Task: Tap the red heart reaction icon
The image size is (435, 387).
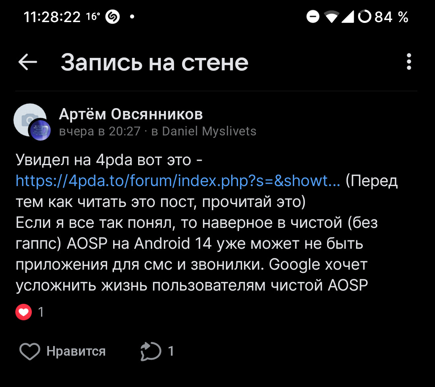Action: pos(24,312)
